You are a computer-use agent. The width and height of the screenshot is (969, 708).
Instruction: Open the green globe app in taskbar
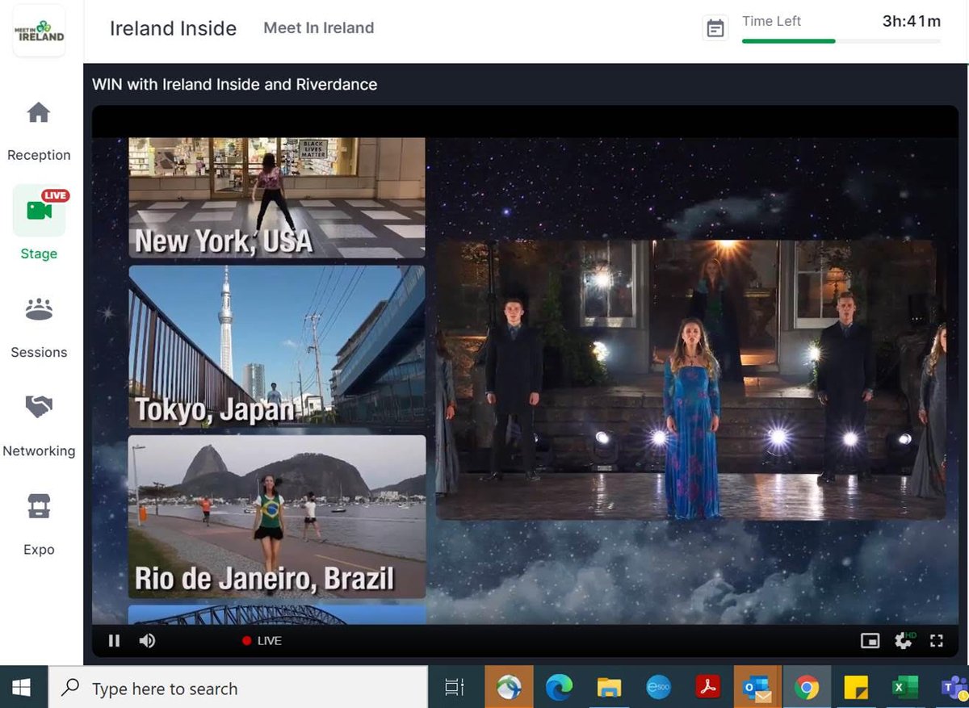click(509, 688)
